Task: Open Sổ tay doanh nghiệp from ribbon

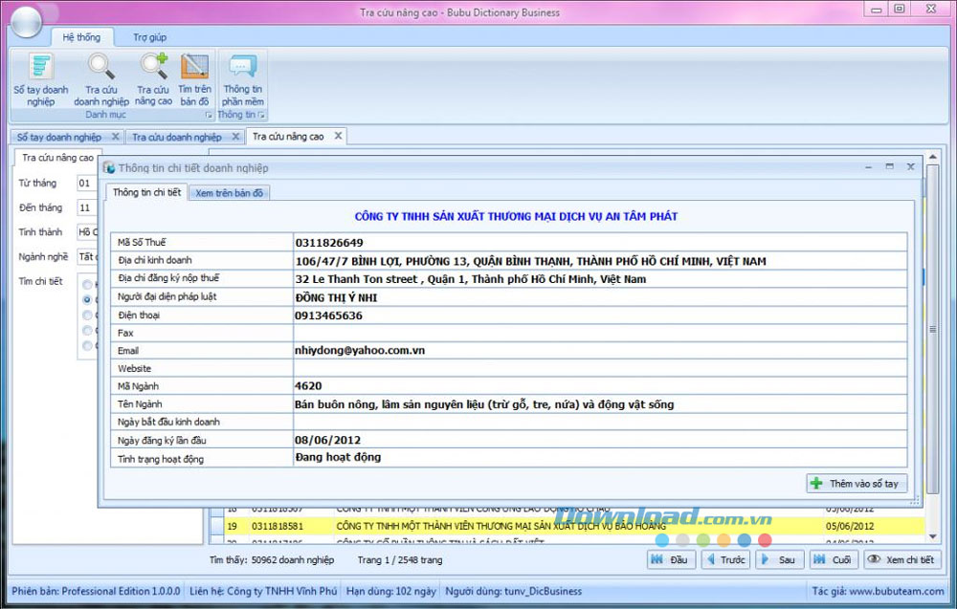Action: [40, 78]
